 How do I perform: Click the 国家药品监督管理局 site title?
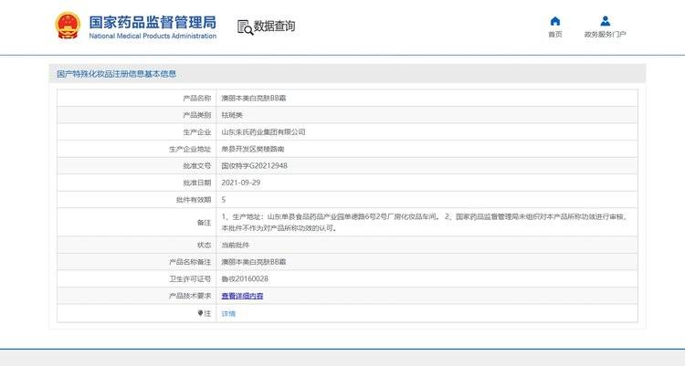click(153, 20)
